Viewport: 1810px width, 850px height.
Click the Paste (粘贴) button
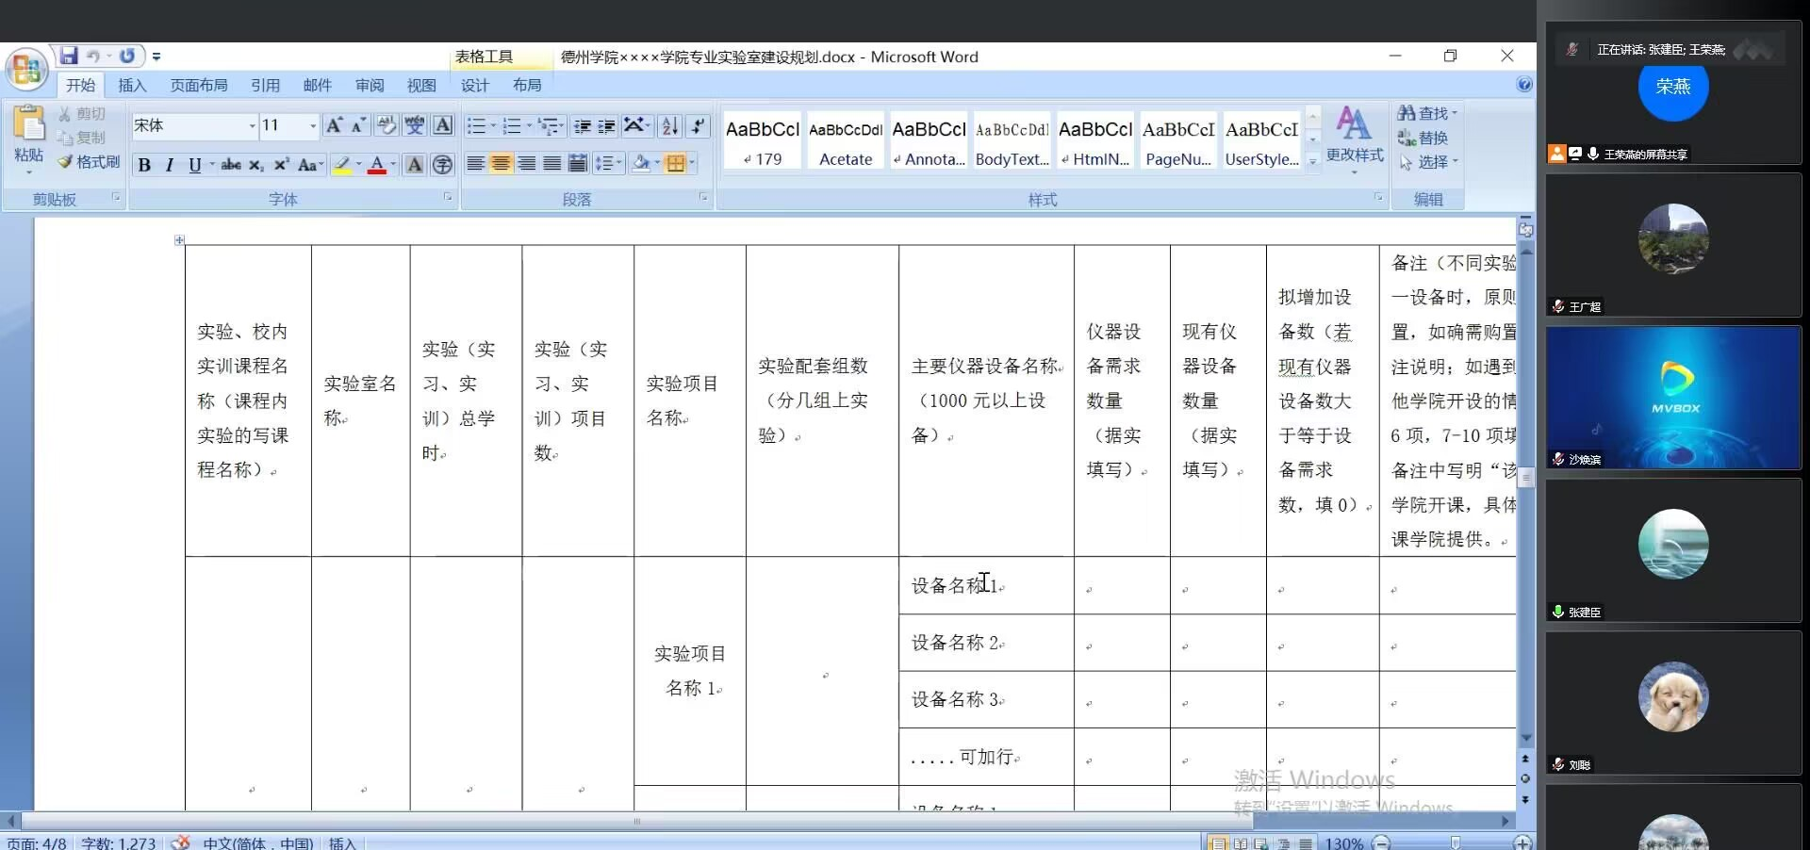pyautogui.click(x=28, y=139)
